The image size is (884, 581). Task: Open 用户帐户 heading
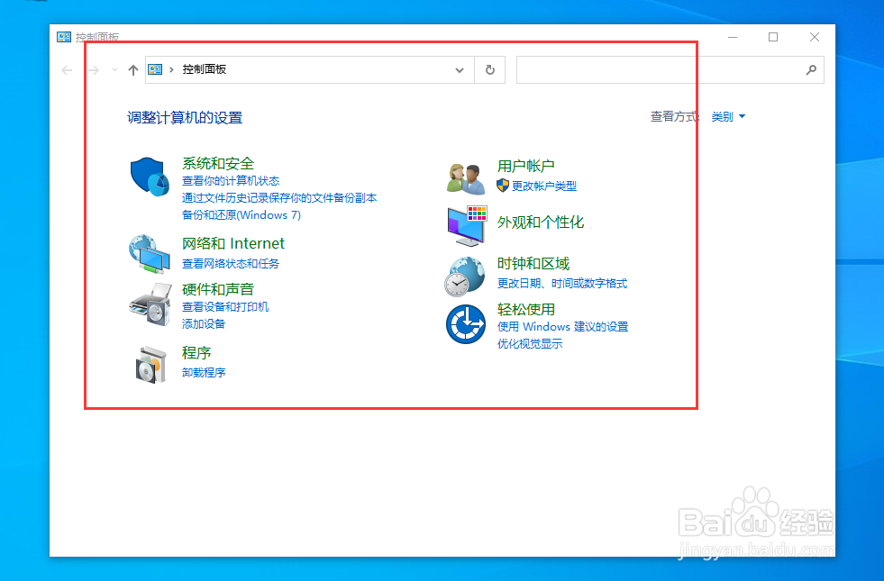tap(525, 166)
